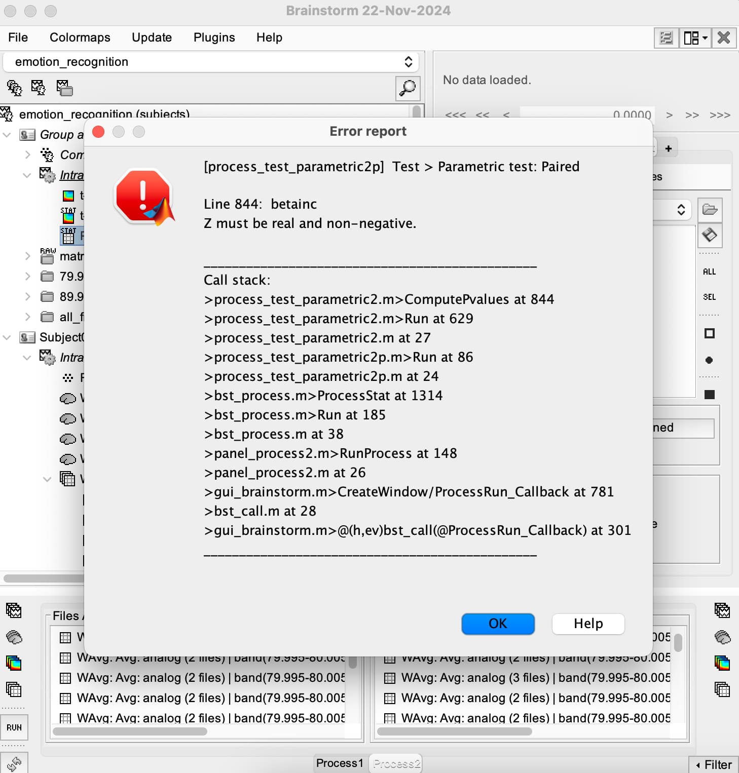The height and width of the screenshot is (773, 739).
Task: Click the RUN button icon
Action: click(x=14, y=727)
